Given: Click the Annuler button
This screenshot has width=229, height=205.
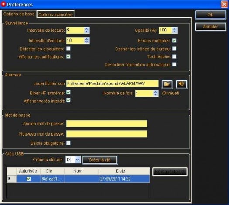Looking at the screenshot, I should tap(210, 27).
